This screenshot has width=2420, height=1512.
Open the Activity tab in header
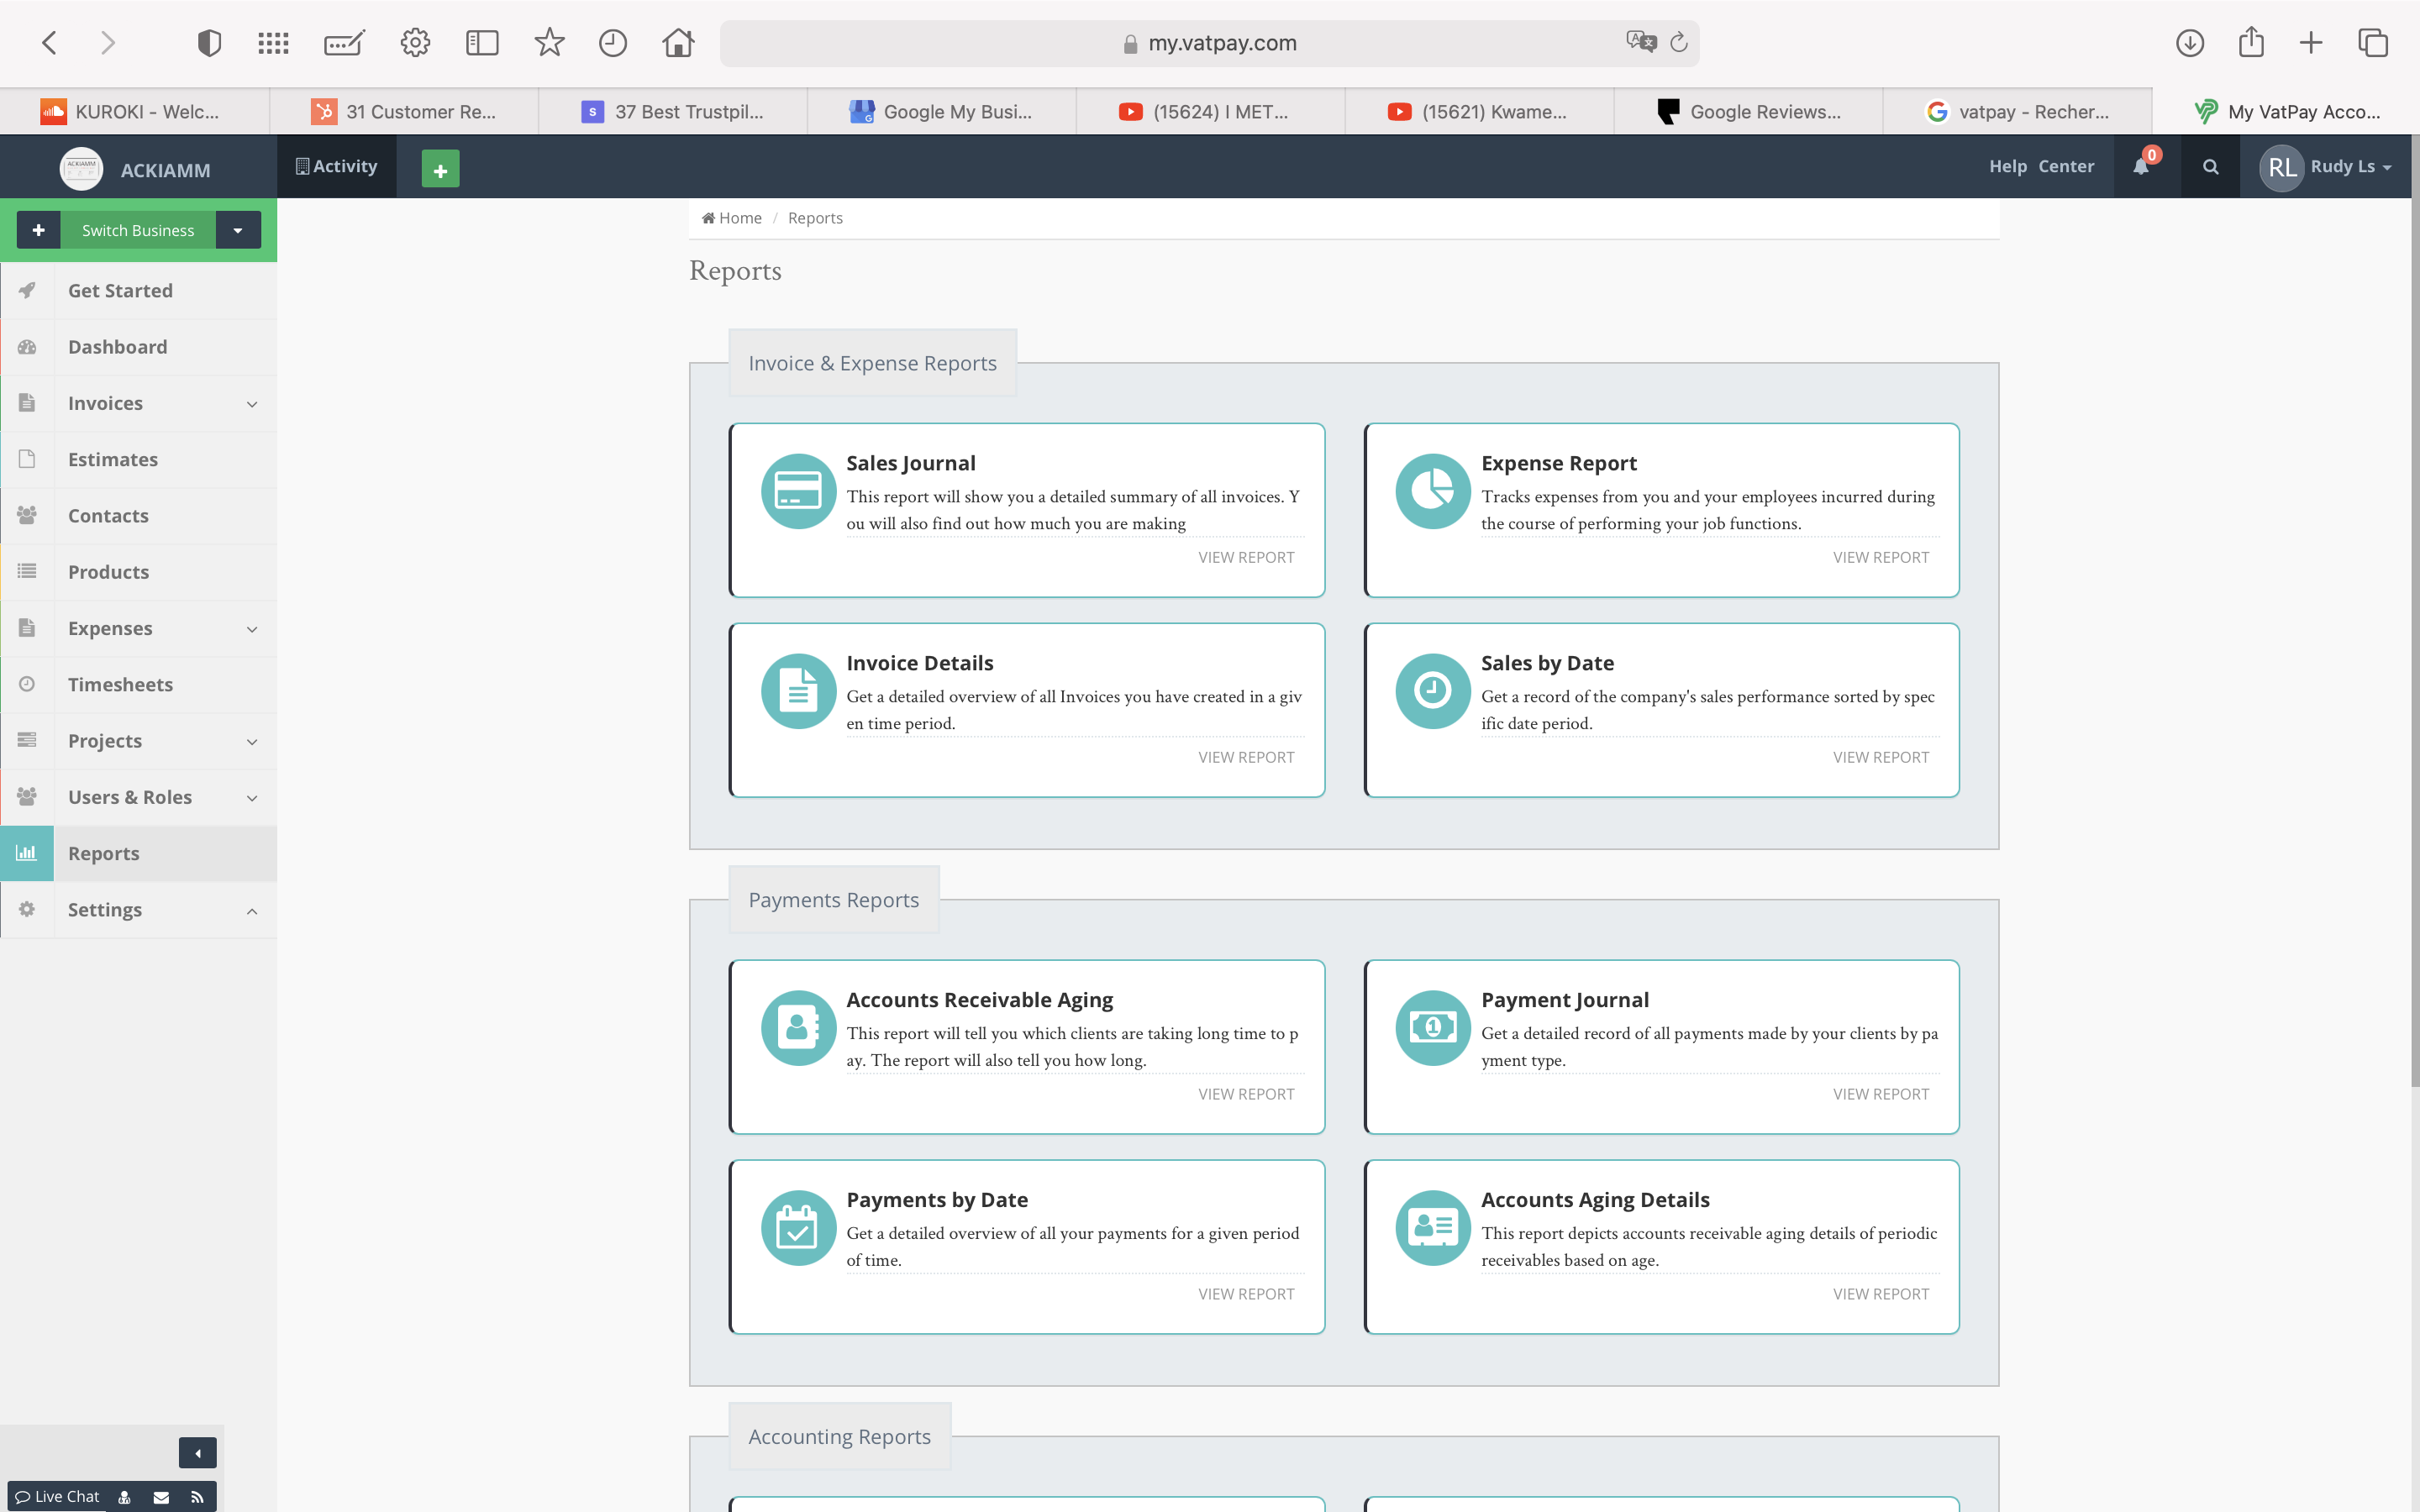point(336,167)
